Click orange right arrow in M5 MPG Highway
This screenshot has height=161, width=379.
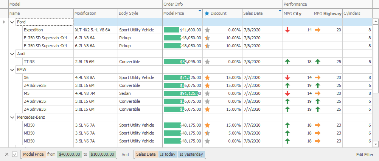point(318,93)
